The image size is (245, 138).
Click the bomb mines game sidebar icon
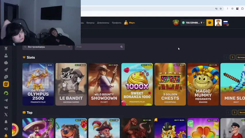(x=6, y=63)
